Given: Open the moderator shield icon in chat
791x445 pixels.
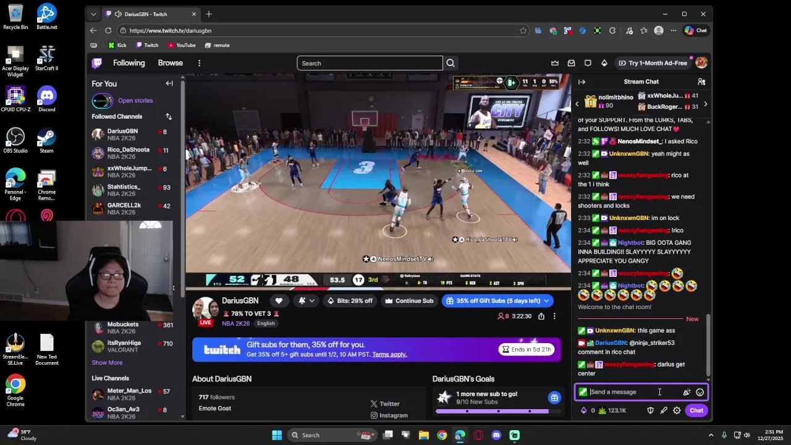Looking at the screenshot, I should tap(650, 410).
